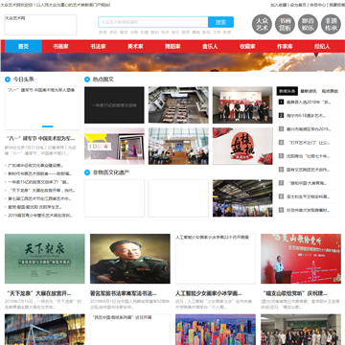Screen dimensions: 345x345
Task: Click the 加入收藏 link at top
Action: 279,5
